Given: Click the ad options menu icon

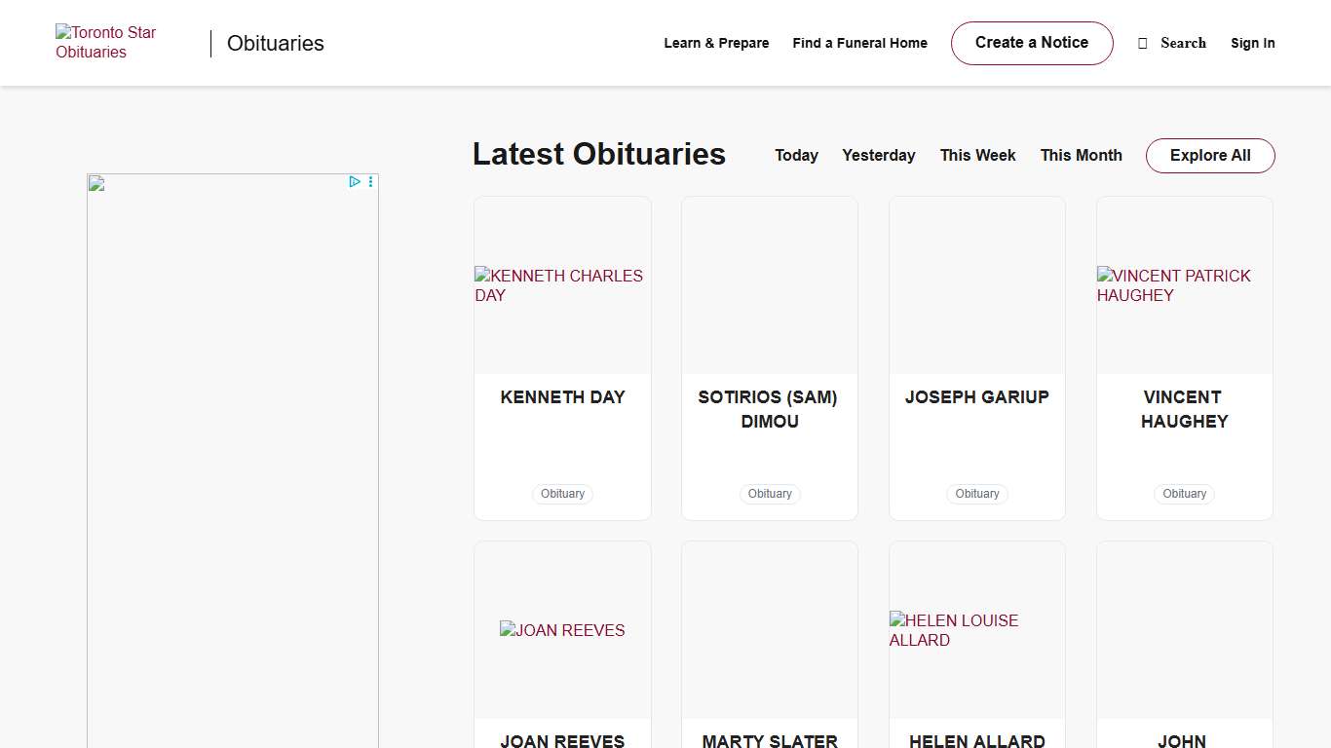Looking at the screenshot, I should 370,181.
